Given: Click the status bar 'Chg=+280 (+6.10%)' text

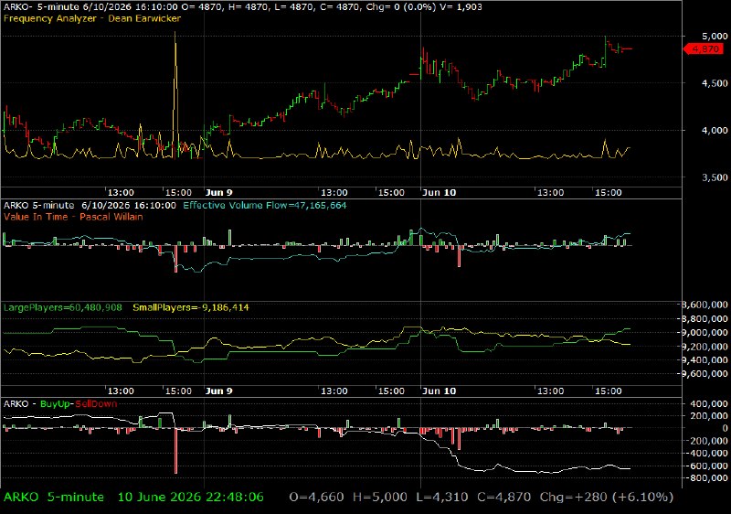Looking at the screenshot, I should [x=606, y=498].
